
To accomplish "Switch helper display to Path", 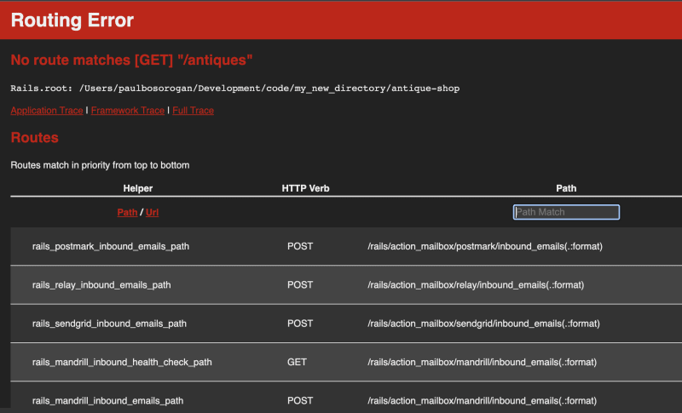I will pyautogui.click(x=127, y=212).
